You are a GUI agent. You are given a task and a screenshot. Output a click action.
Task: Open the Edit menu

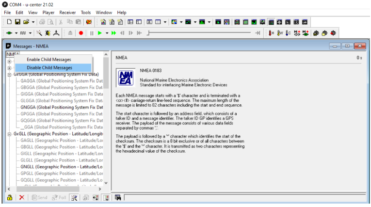point(19,13)
